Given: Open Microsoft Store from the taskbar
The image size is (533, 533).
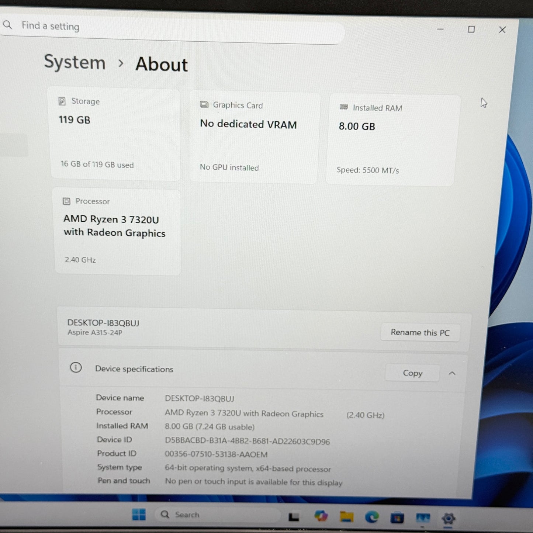Looking at the screenshot, I should 397,518.
